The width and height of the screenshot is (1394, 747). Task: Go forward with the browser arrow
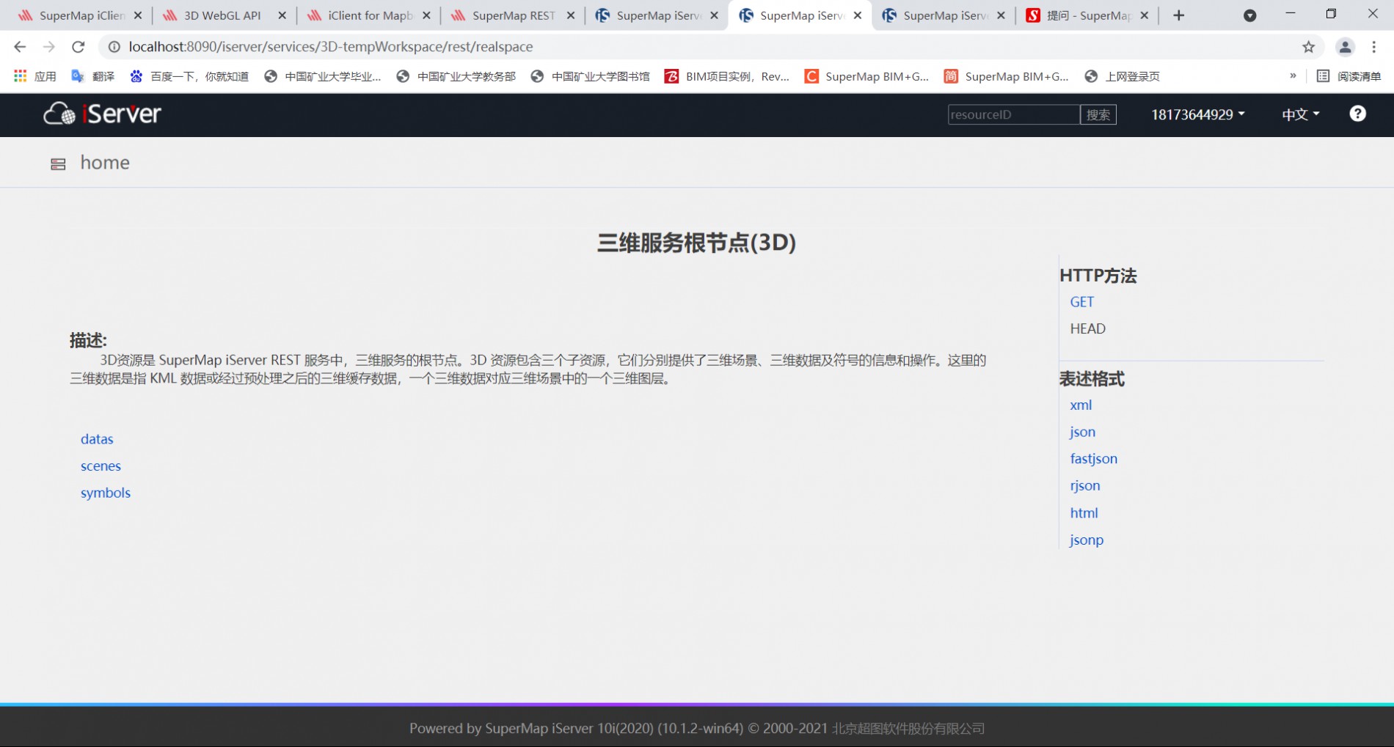[49, 47]
